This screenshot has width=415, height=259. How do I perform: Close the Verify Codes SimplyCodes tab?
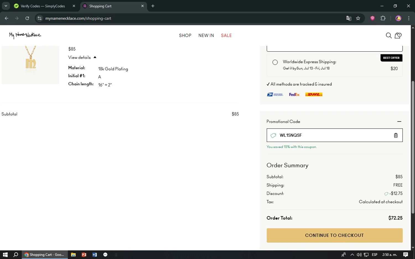74,6
